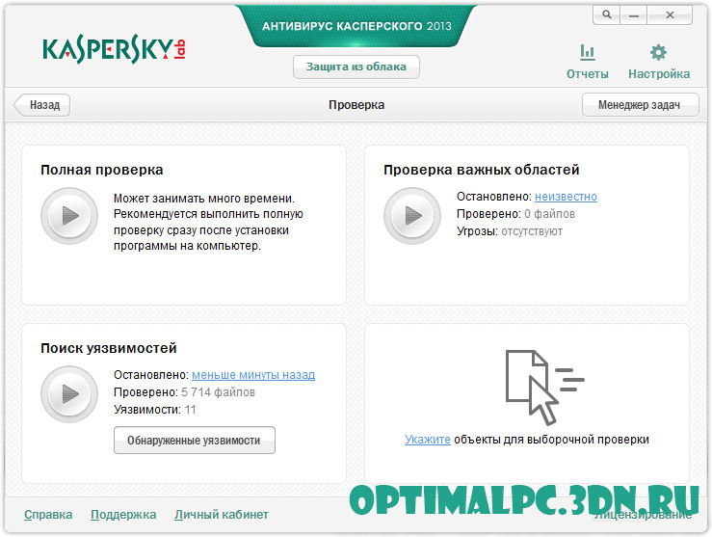712x537 pixels.
Task: Open Обнаруженные уязвимости list
Action: point(195,441)
